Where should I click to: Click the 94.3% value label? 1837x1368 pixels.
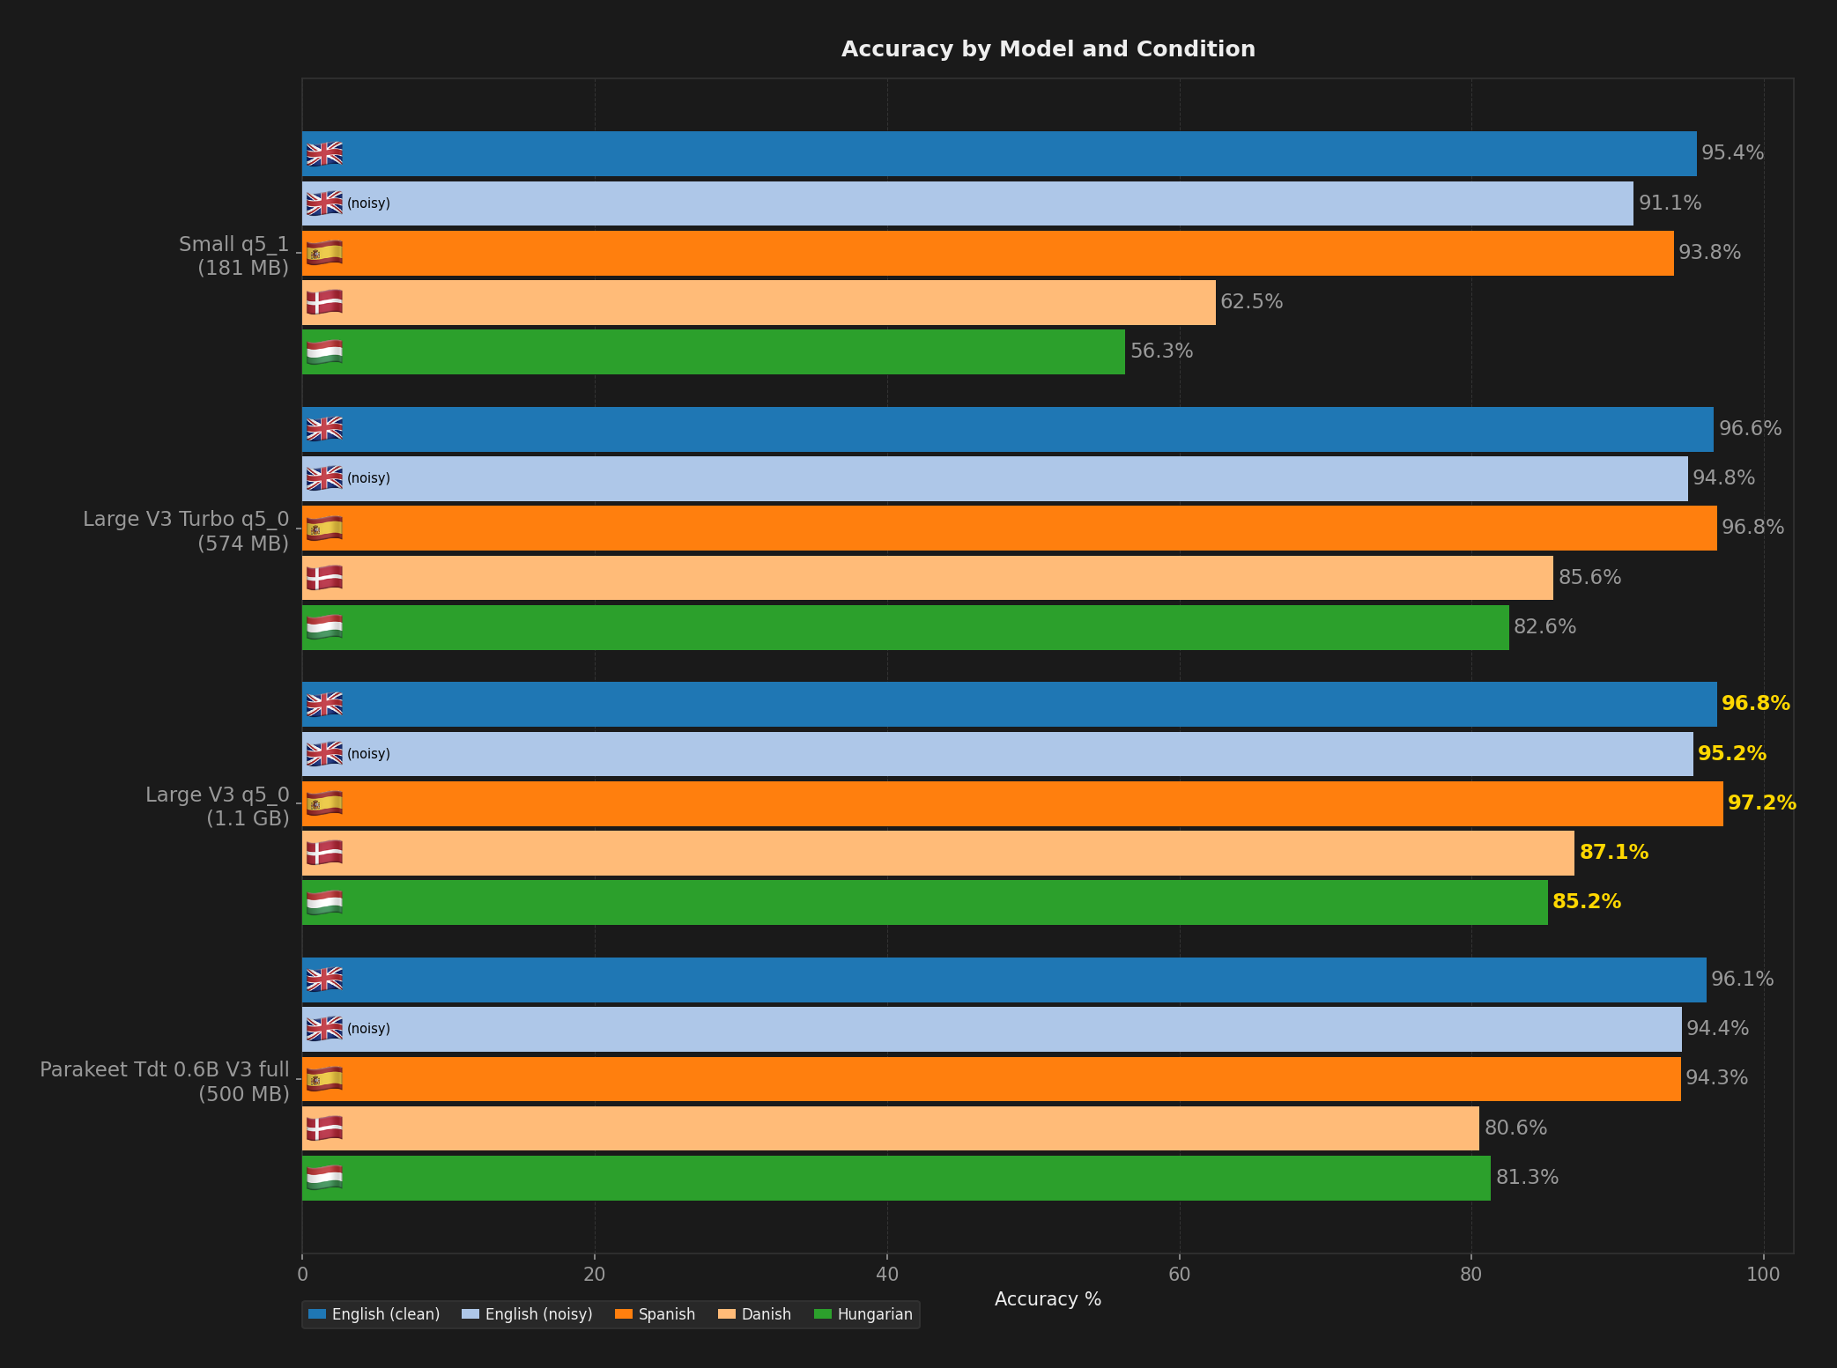tap(1717, 1078)
